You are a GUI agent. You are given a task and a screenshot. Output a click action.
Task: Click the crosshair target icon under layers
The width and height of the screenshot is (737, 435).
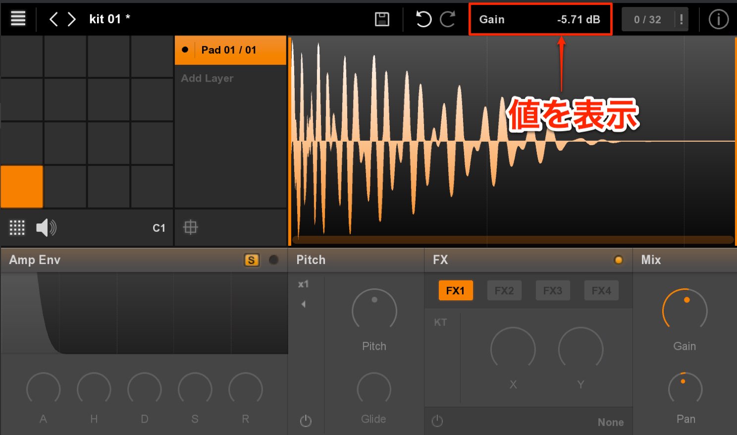190,227
